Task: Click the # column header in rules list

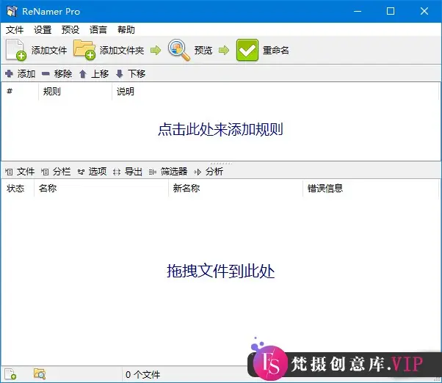Action: (x=20, y=91)
